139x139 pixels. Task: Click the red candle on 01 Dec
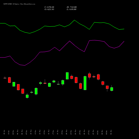(x=98, y=77)
